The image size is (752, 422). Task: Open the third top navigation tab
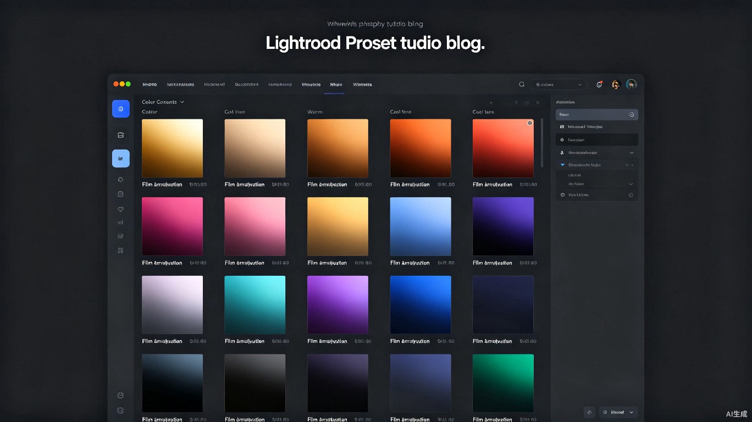(214, 85)
